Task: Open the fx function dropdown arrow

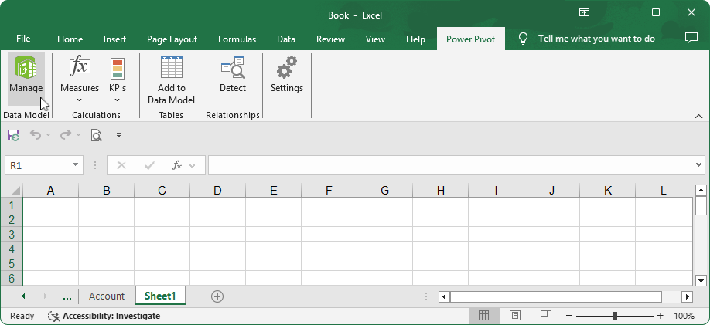Action: point(192,166)
